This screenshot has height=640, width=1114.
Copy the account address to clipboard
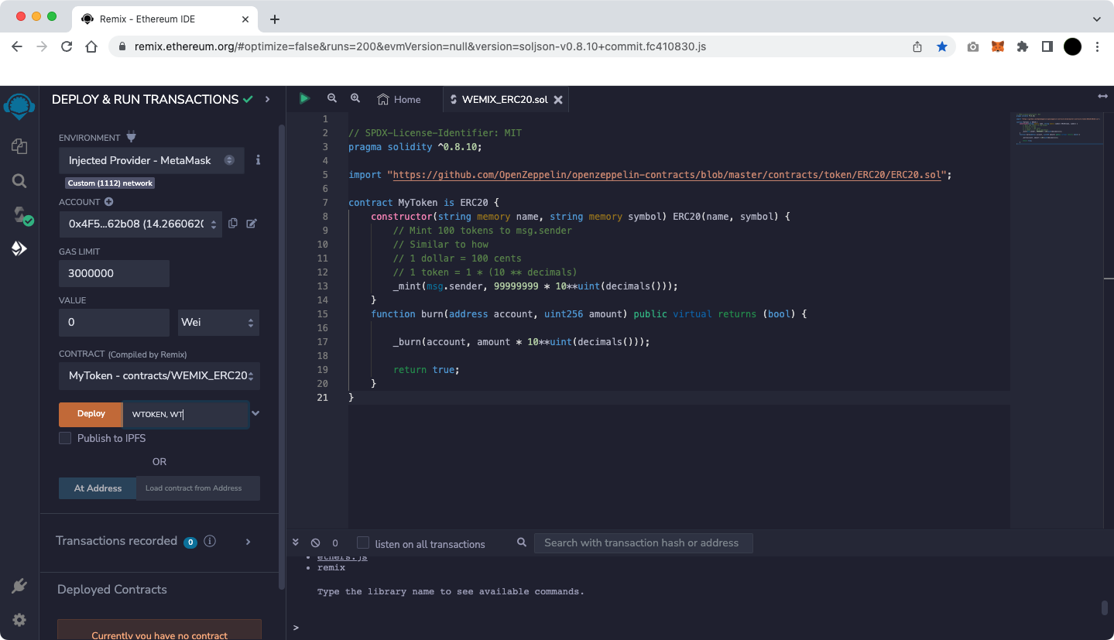click(x=233, y=224)
